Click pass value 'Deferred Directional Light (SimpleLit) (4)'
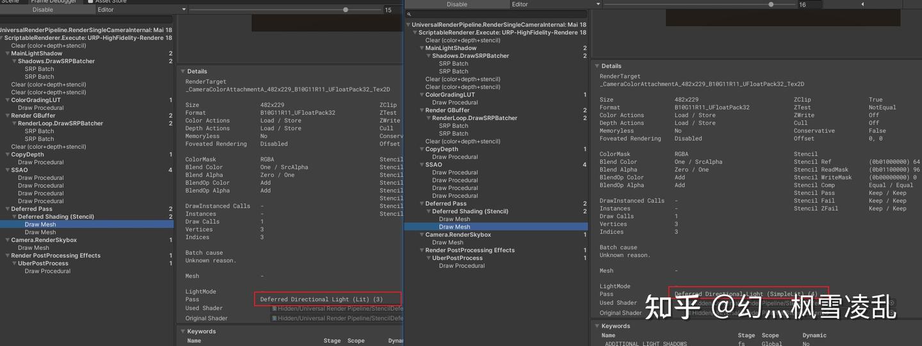Screen dimensions: 922x346 [x=746, y=294]
